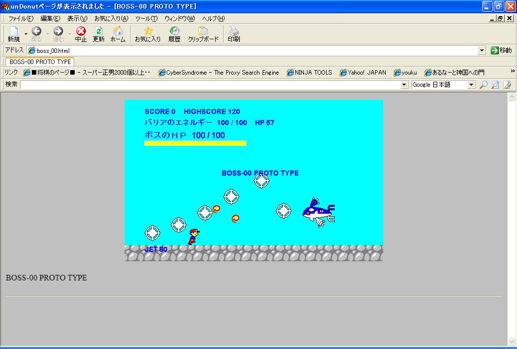This screenshot has width=517, height=349.
Task: Open the ウィンドウ(W) menu
Action: click(180, 19)
